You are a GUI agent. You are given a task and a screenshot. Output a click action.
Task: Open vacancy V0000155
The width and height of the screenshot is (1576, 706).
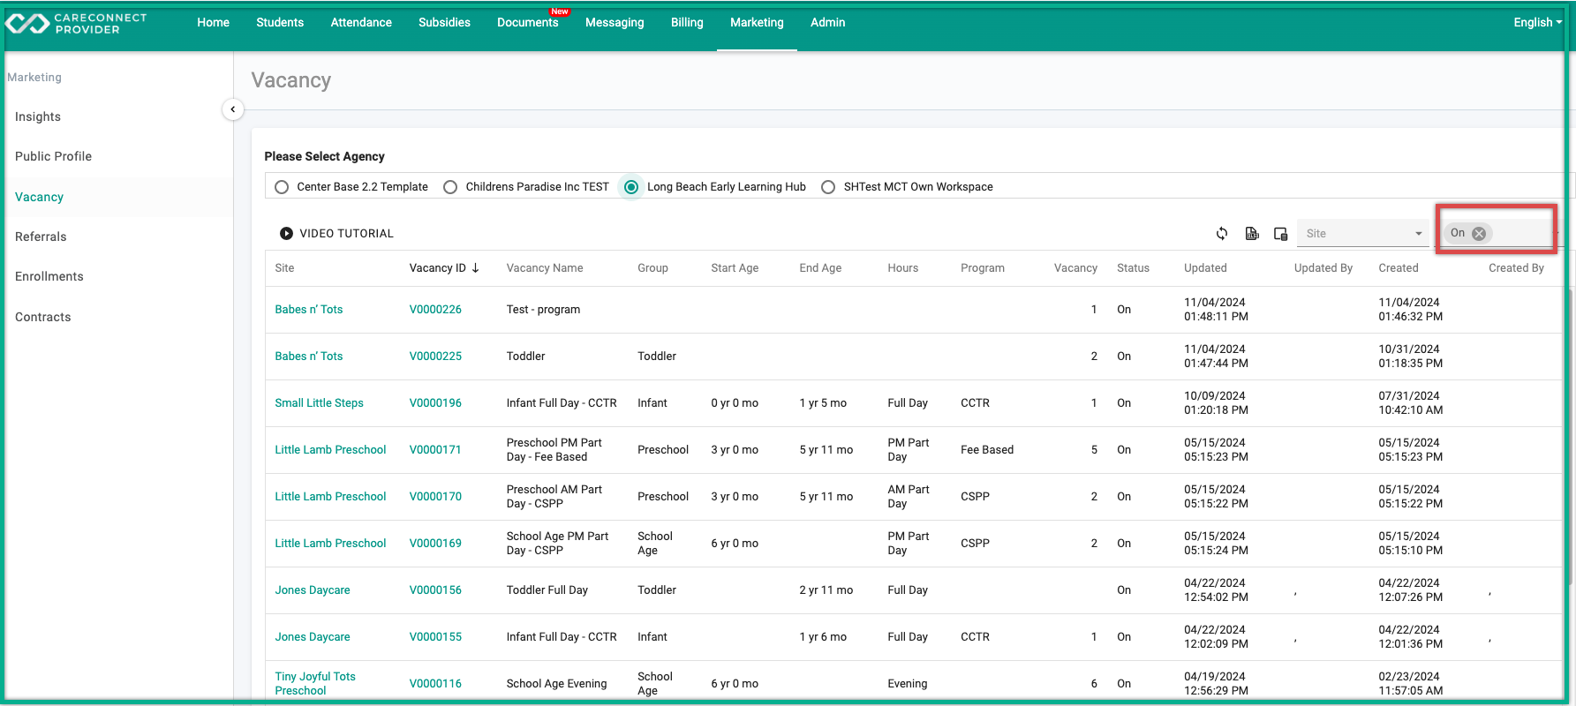tap(435, 637)
